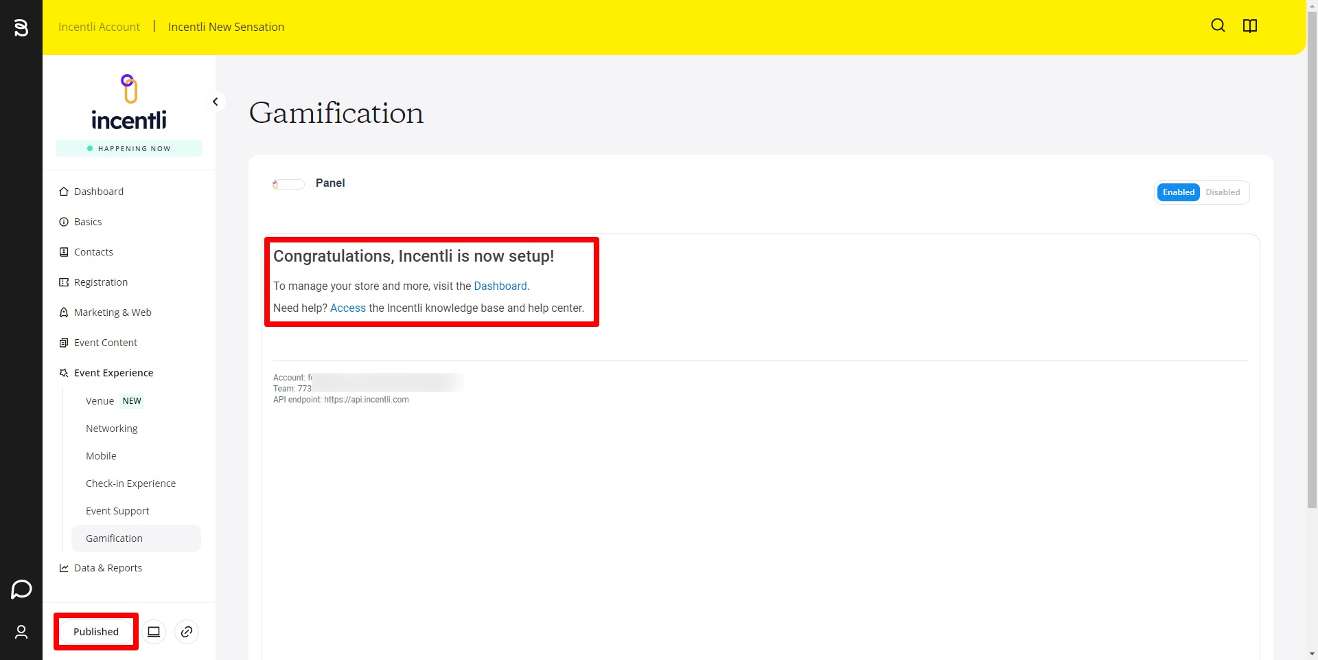Click the Gamification page heading
The width and height of the screenshot is (1318, 660).
coord(336,113)
